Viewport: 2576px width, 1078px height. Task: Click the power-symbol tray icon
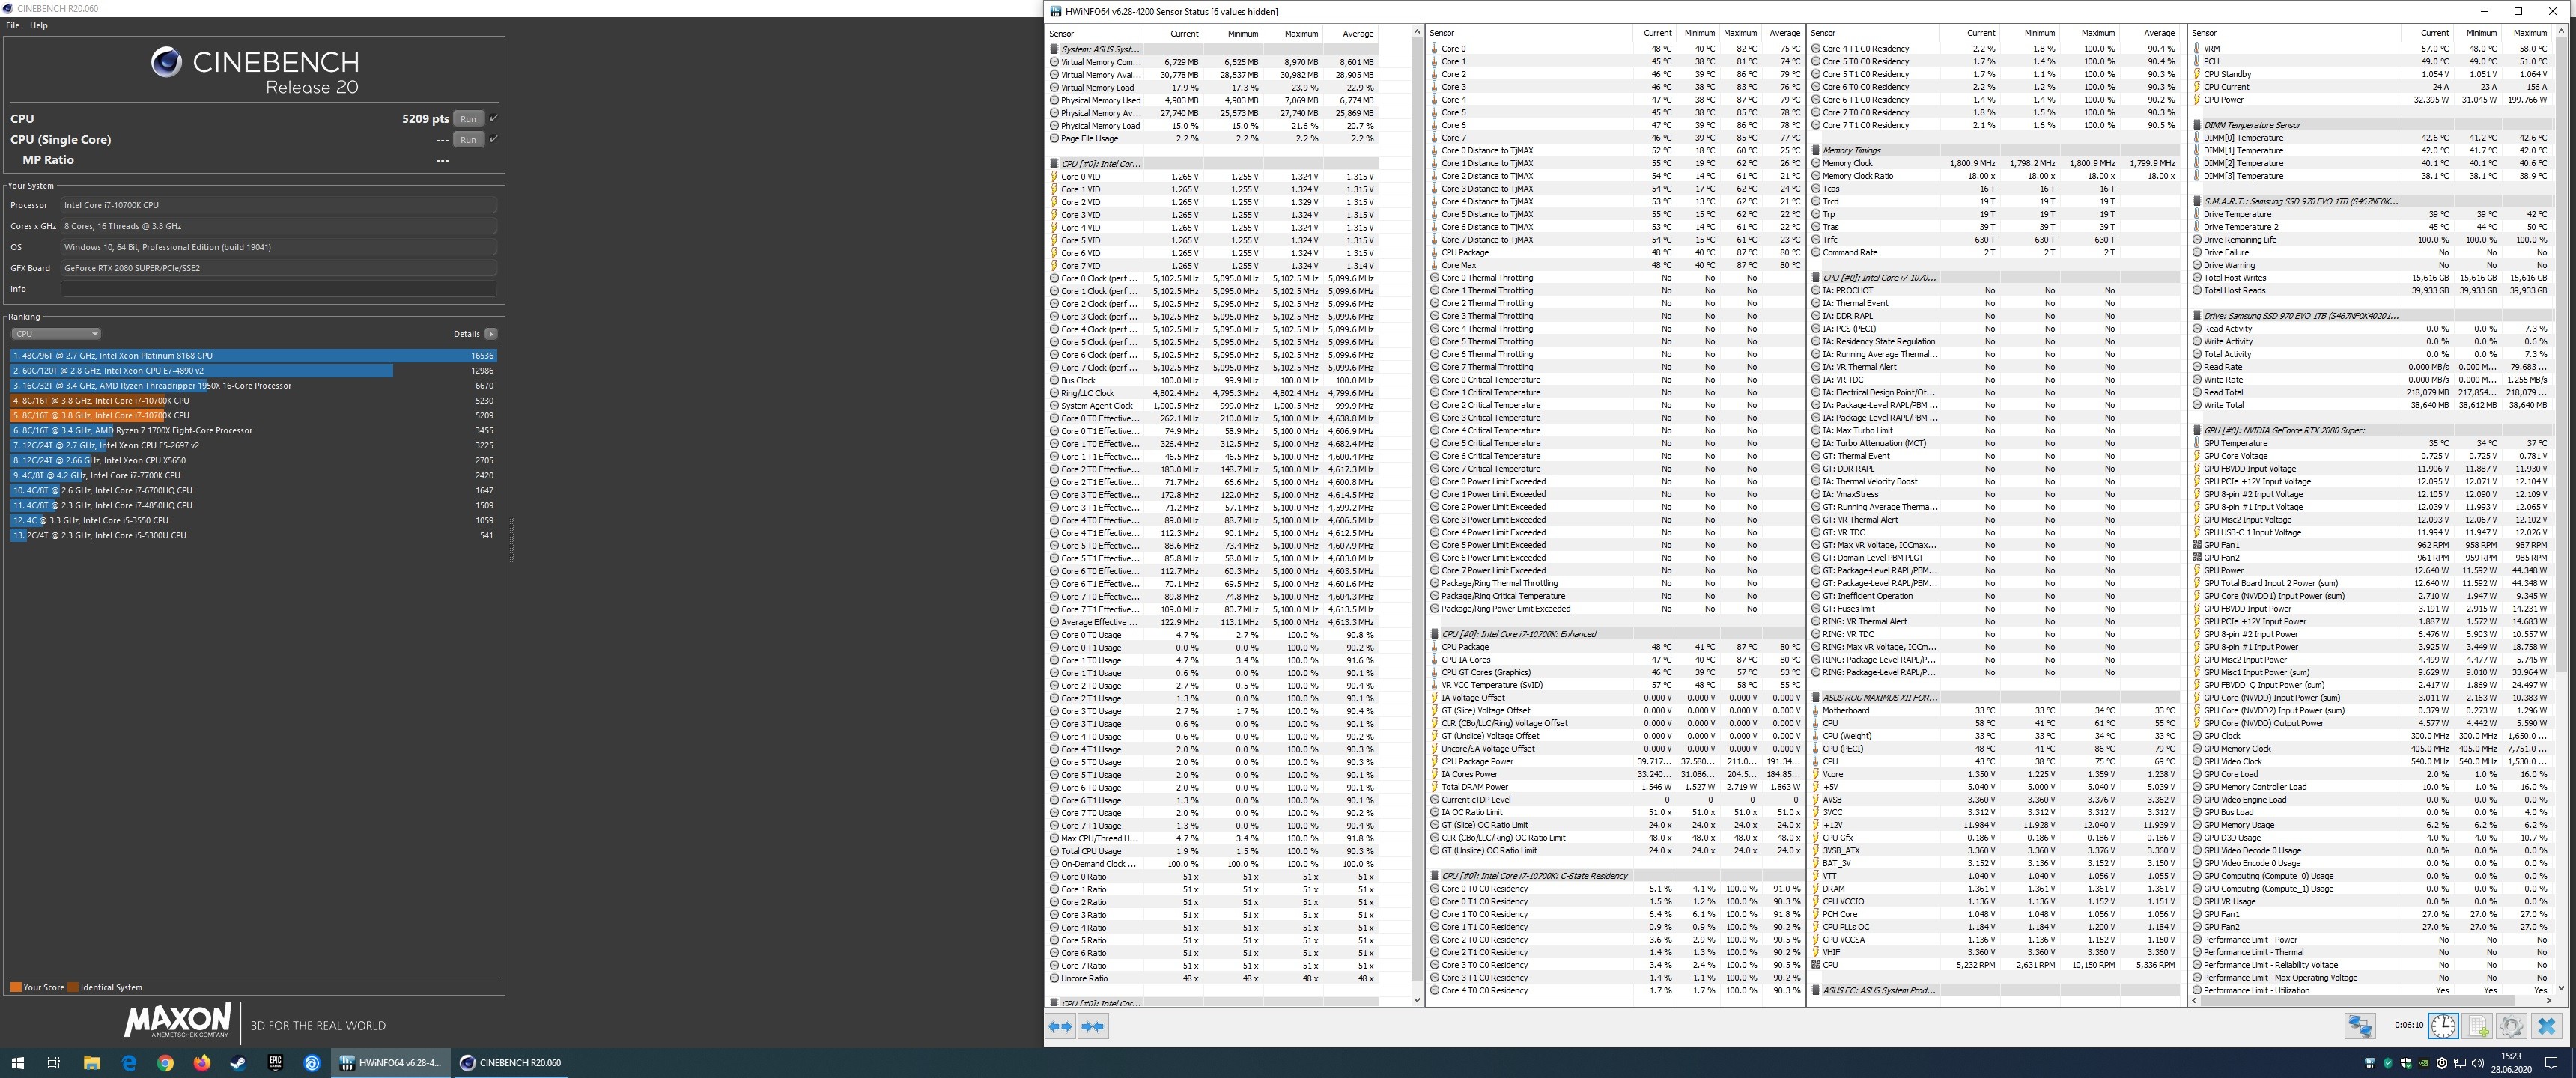coord(2441,1063)
